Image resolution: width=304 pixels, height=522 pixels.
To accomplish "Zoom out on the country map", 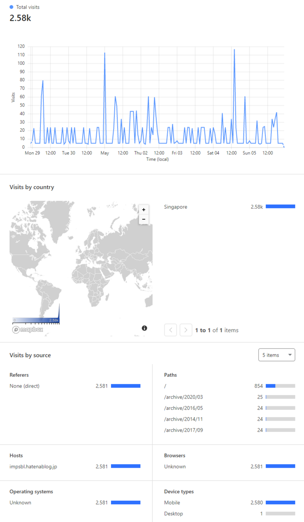I will [144, 219].
